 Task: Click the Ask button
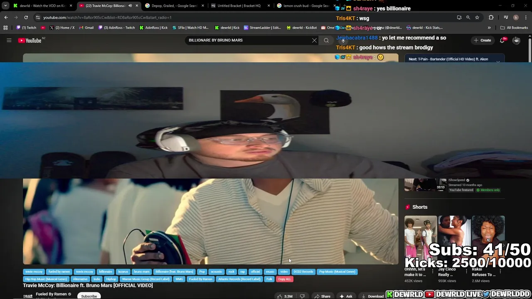(x=345, y=296)
